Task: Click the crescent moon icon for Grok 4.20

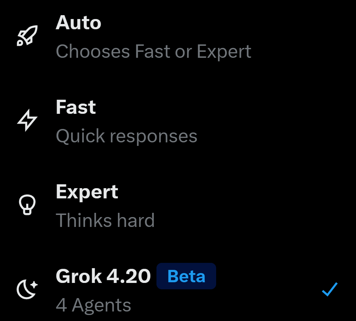Action: [x=26, y=290]
